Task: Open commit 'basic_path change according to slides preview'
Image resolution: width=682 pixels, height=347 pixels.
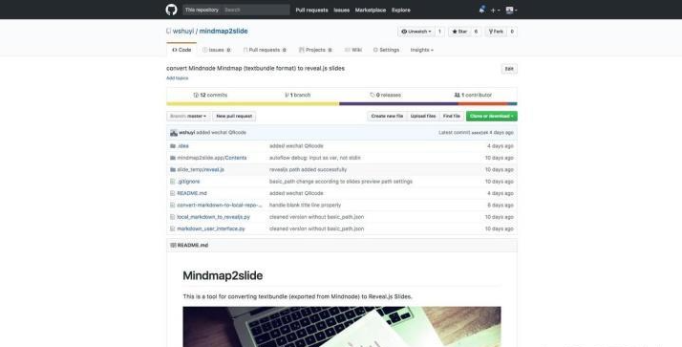Action: (341, 182)
